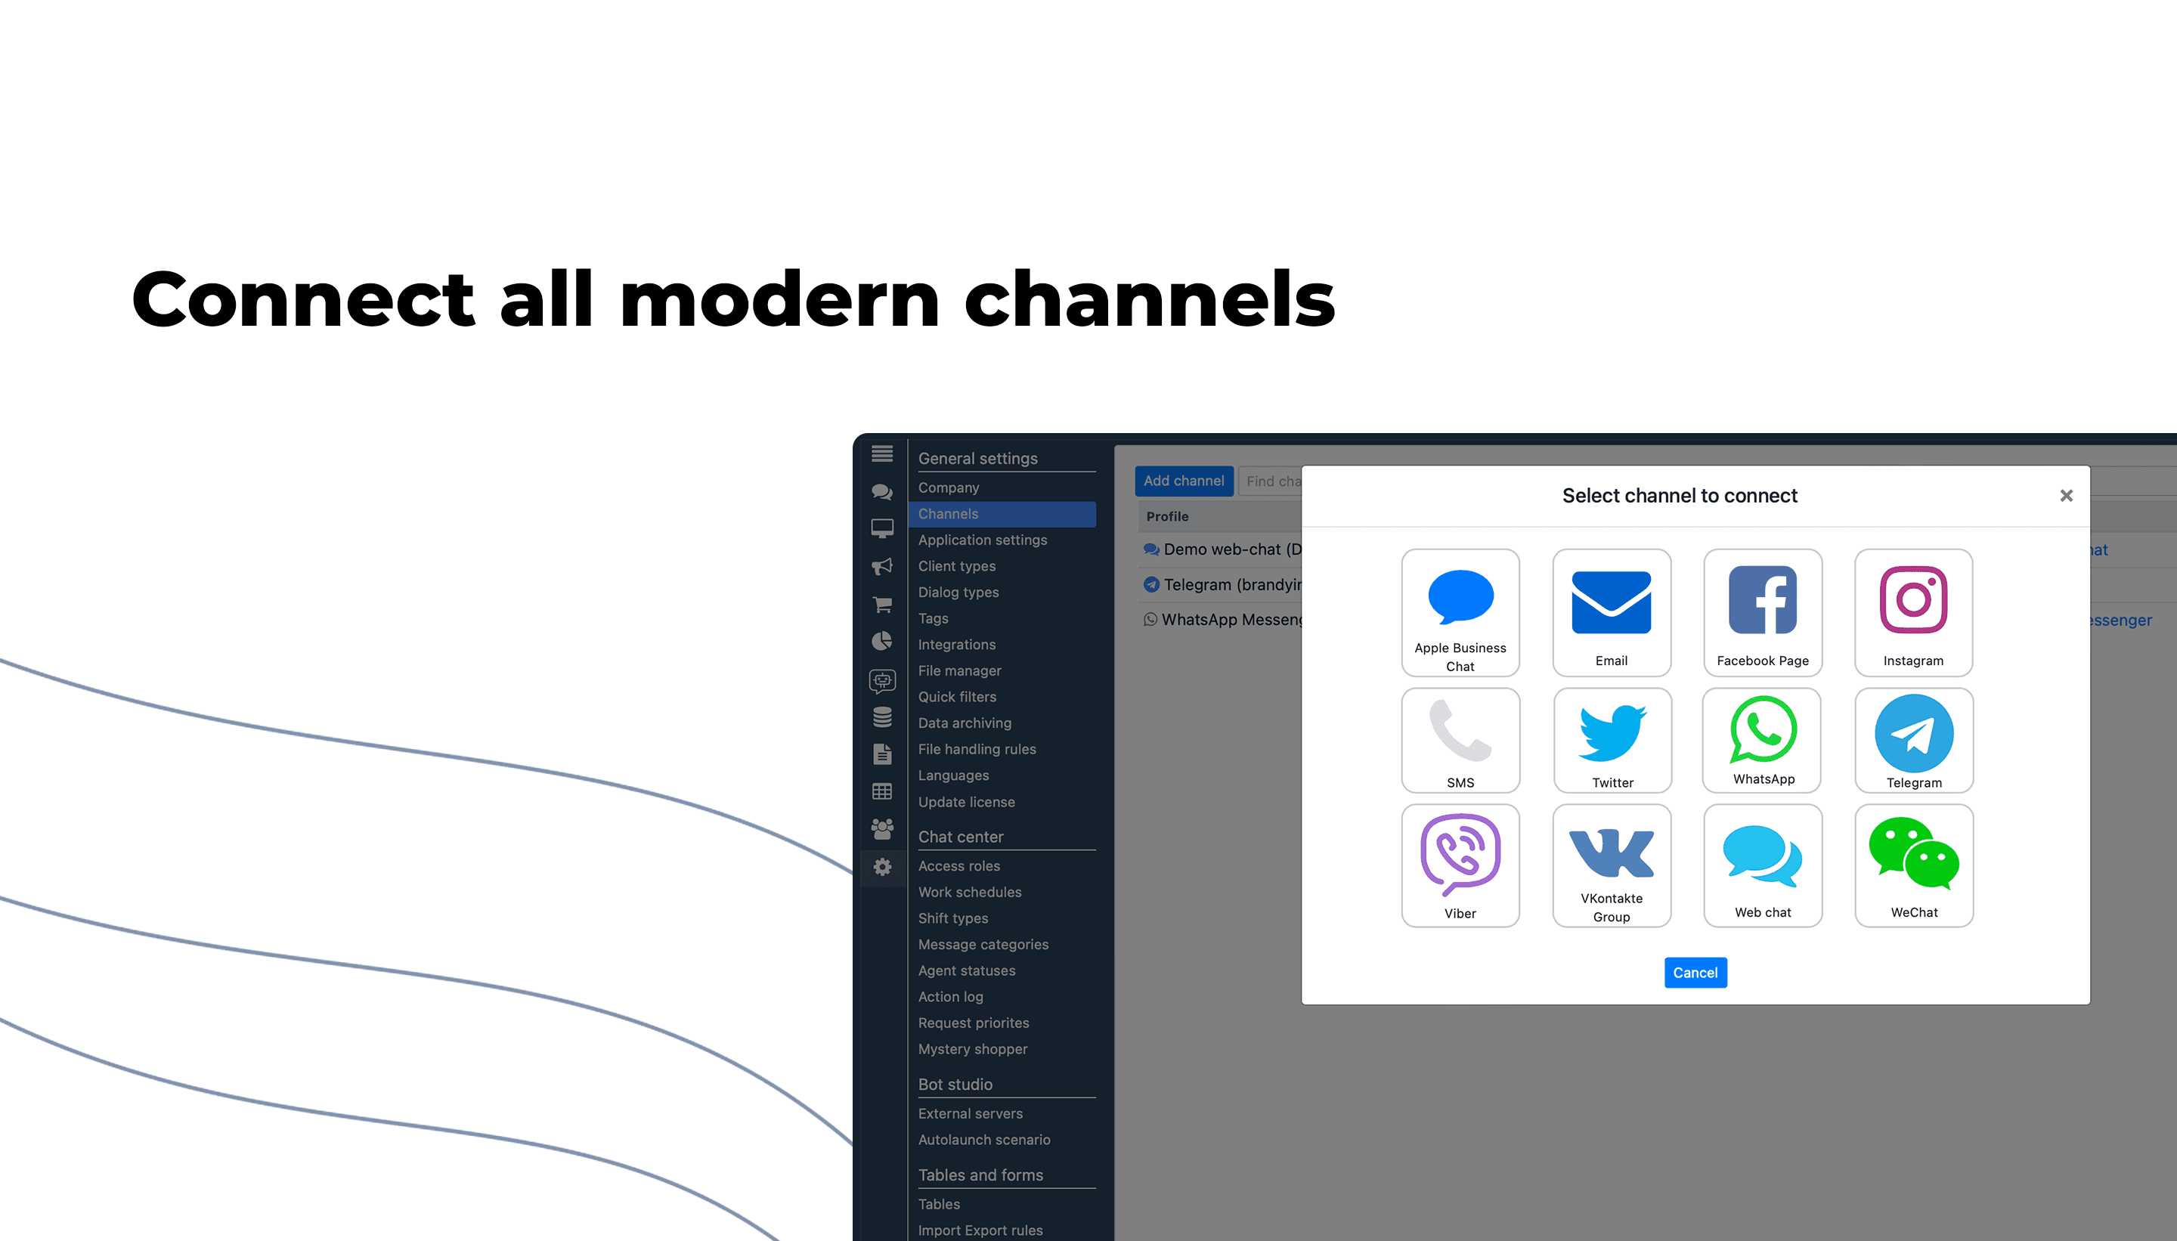Open the settings gear sidebar icon

pyautogui.click(x=882, y=867)
